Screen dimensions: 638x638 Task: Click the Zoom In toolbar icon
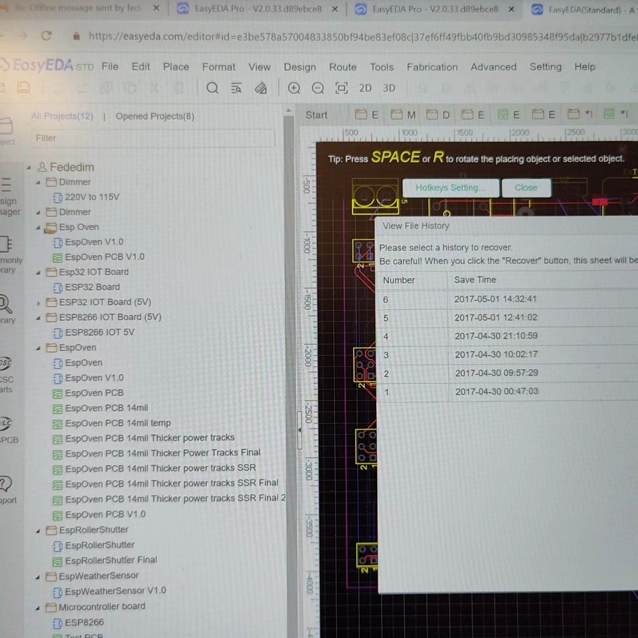click(x=294, y=88)
